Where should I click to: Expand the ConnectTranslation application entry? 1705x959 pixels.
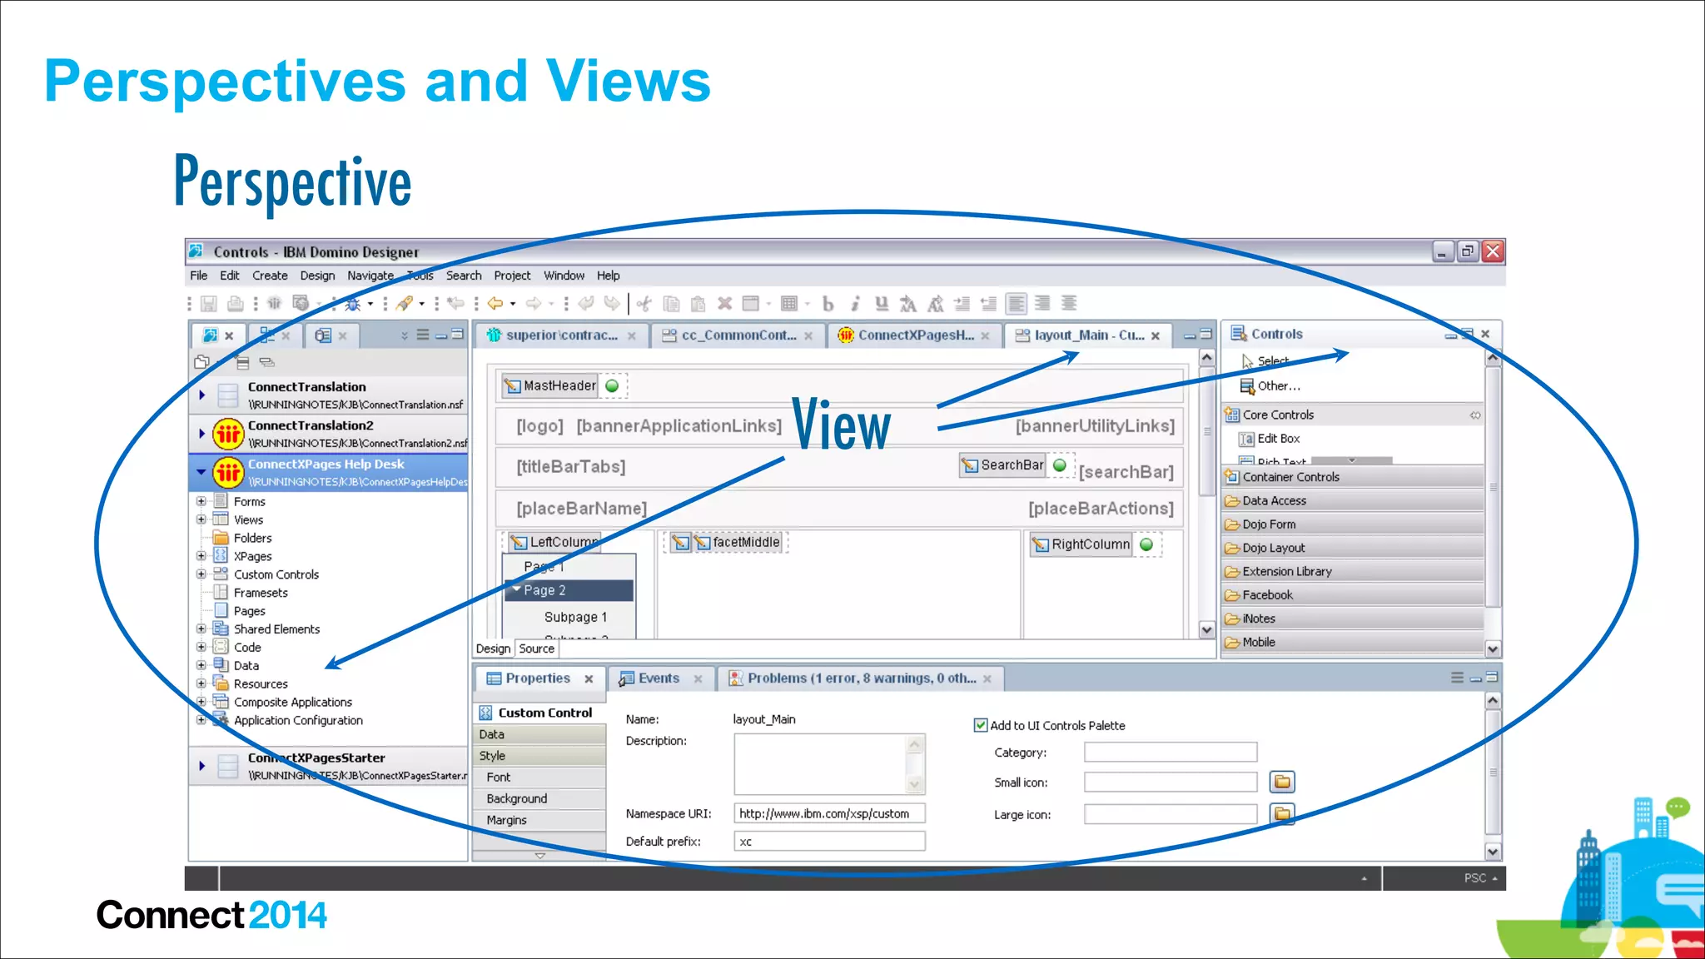click(x=202, y=395)
